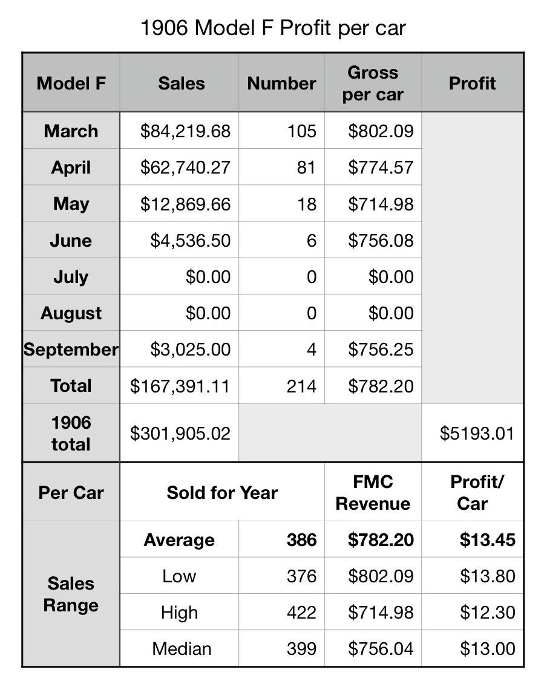
Task: Click the March sales cell $84,219.68
Action: [x=185, y=131]
